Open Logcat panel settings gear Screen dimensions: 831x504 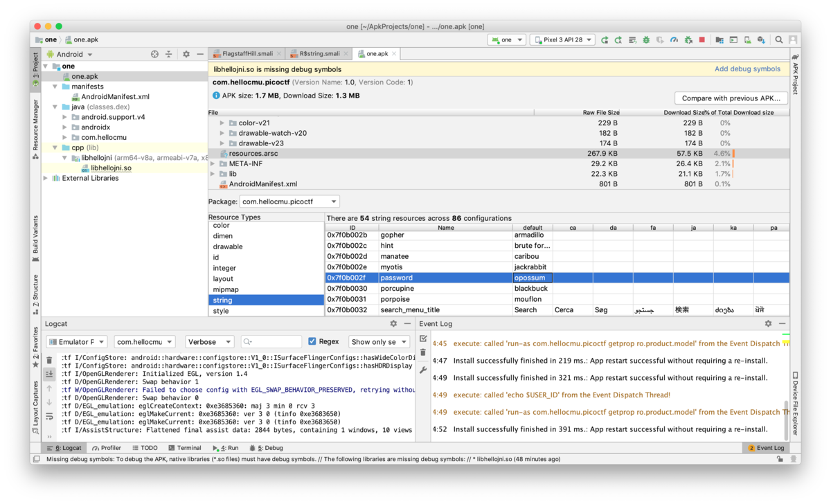[x=393, y=323]
